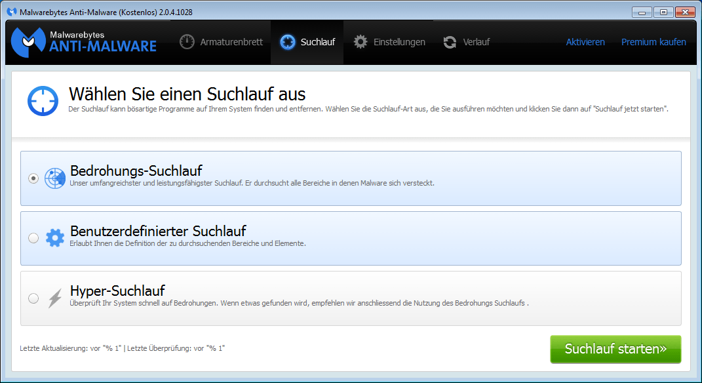Click the Suchlauf crosshair icon in navigation

287,42
